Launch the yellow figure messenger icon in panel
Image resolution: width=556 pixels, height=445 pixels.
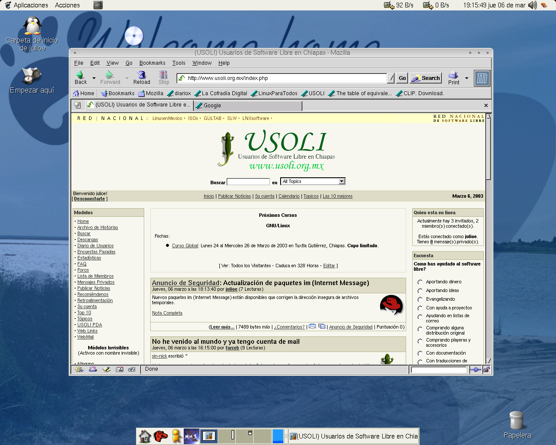pyautogui.click(x=176, y=436)
